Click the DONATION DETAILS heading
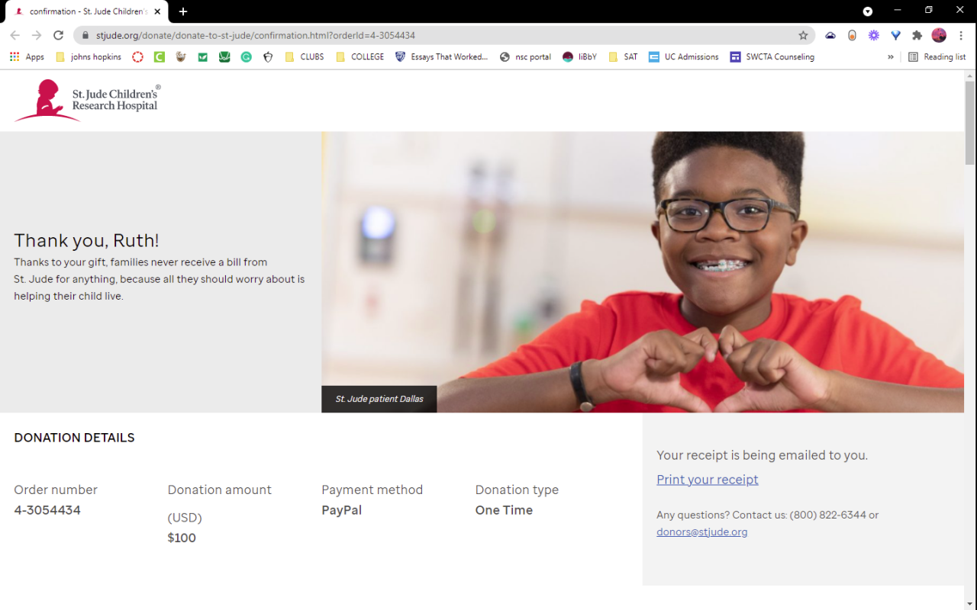This screenshot has width=977, height=610. click(x=74, y=438)
